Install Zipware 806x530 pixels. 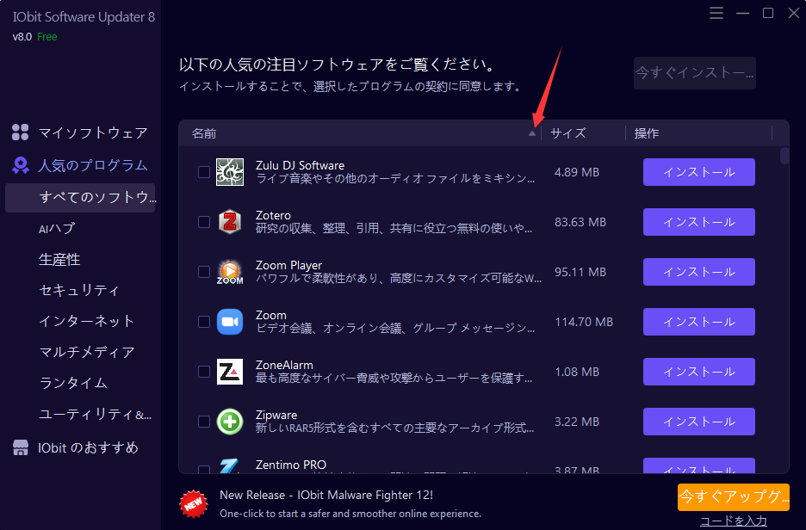click(x=699, y=422)
